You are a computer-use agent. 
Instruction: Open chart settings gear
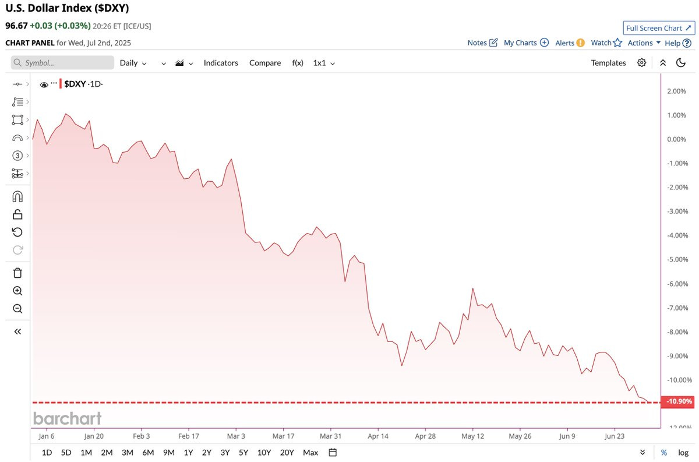[x=641, y=63]
